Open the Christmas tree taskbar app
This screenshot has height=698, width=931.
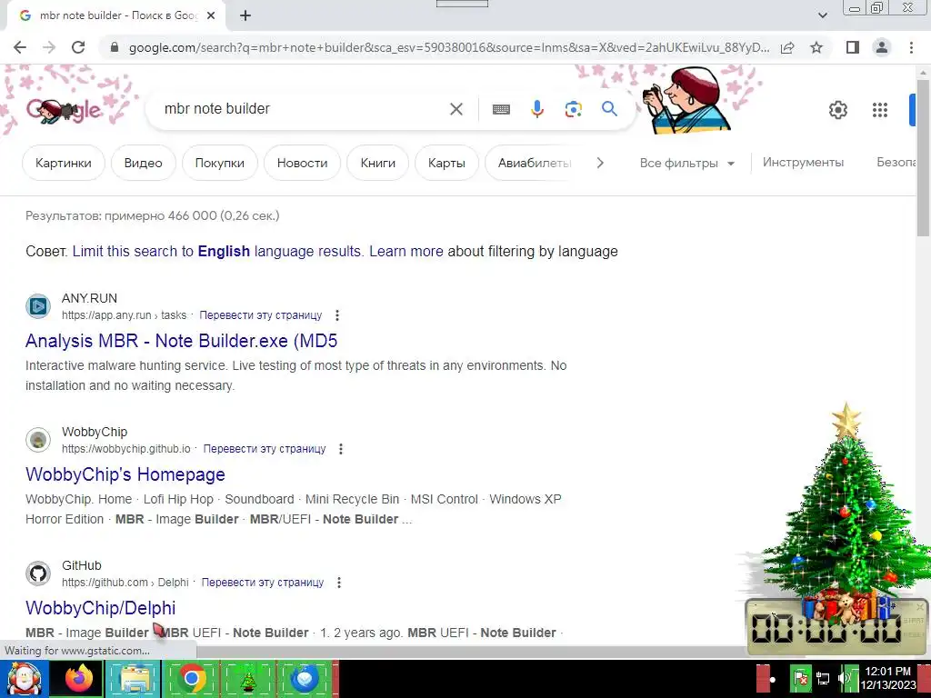pos(247,678)
